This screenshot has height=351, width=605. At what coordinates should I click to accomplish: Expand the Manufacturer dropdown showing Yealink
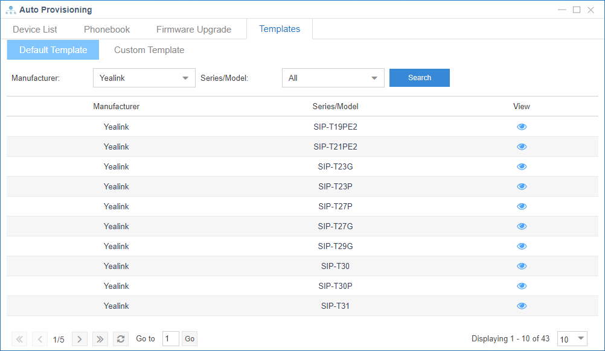[144, 78]
